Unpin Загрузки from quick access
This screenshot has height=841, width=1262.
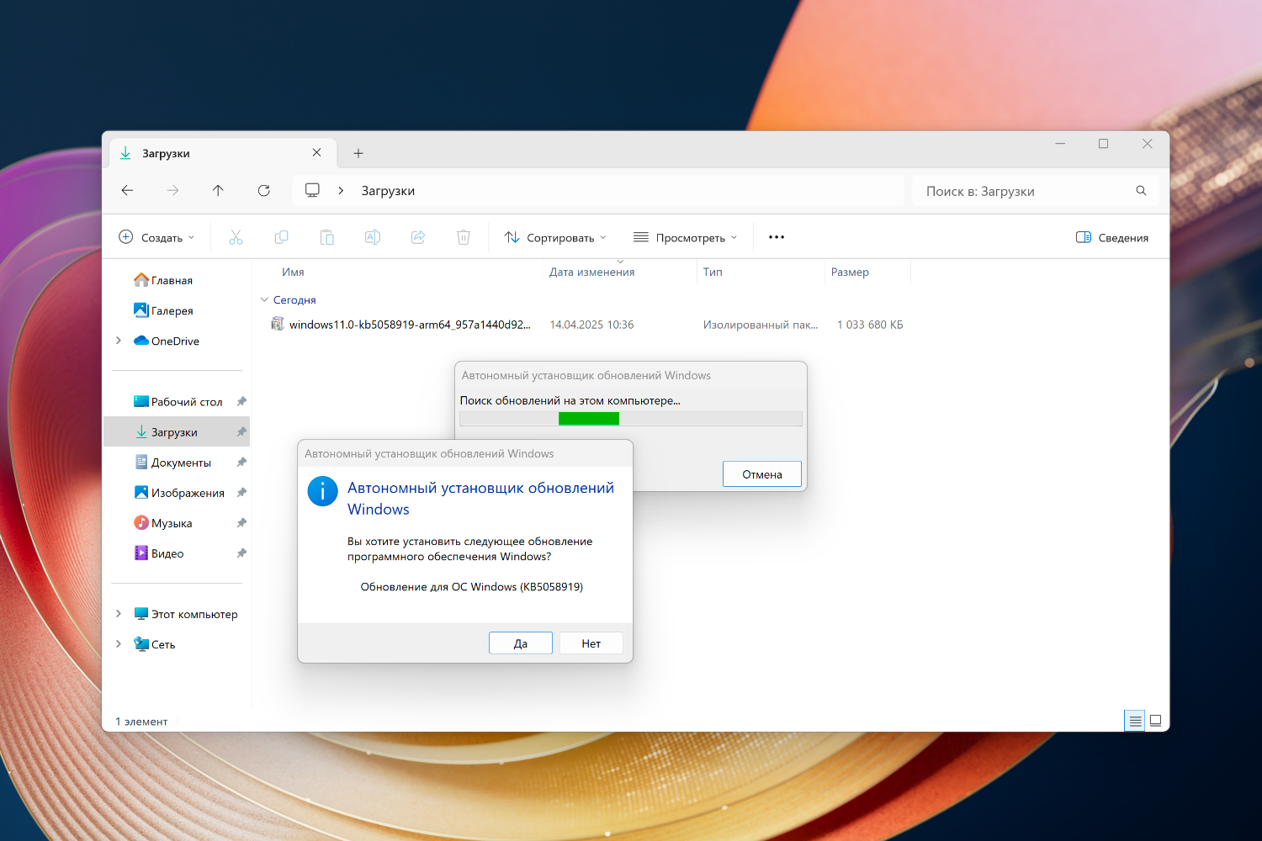tap(241, 431)
